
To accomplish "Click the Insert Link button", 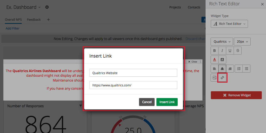I will 167,102.
